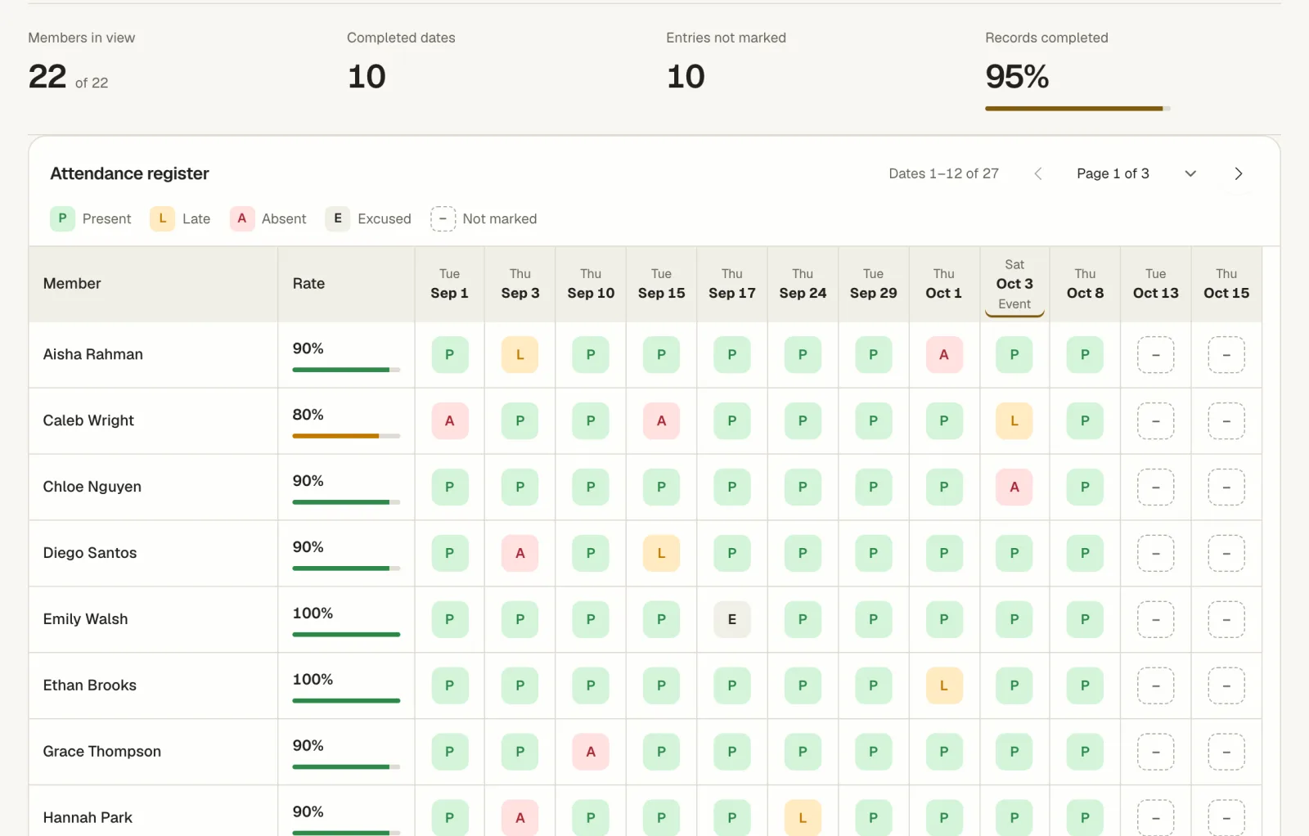This screenshot has height=836, width=1309.
Task: Click Diego Santos's Absent mark for Sep 3
Action: [520, 554]
